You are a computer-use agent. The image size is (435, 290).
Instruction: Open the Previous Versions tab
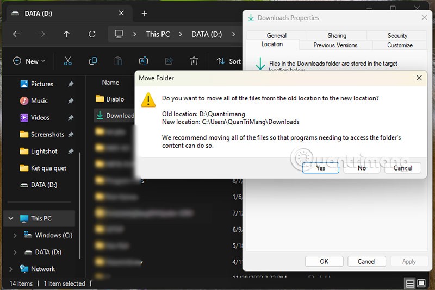point(335,45)
